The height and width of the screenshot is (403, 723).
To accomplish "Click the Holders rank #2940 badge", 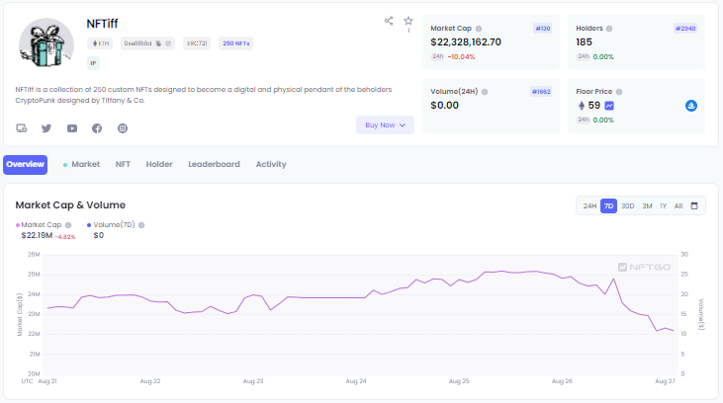I will pyautogui.click(x=685, y=29).
